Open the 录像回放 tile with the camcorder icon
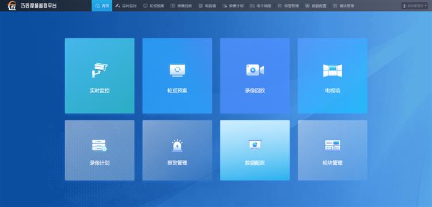The width and height of the screenshot is (432, 207). [x=255, y=75]
